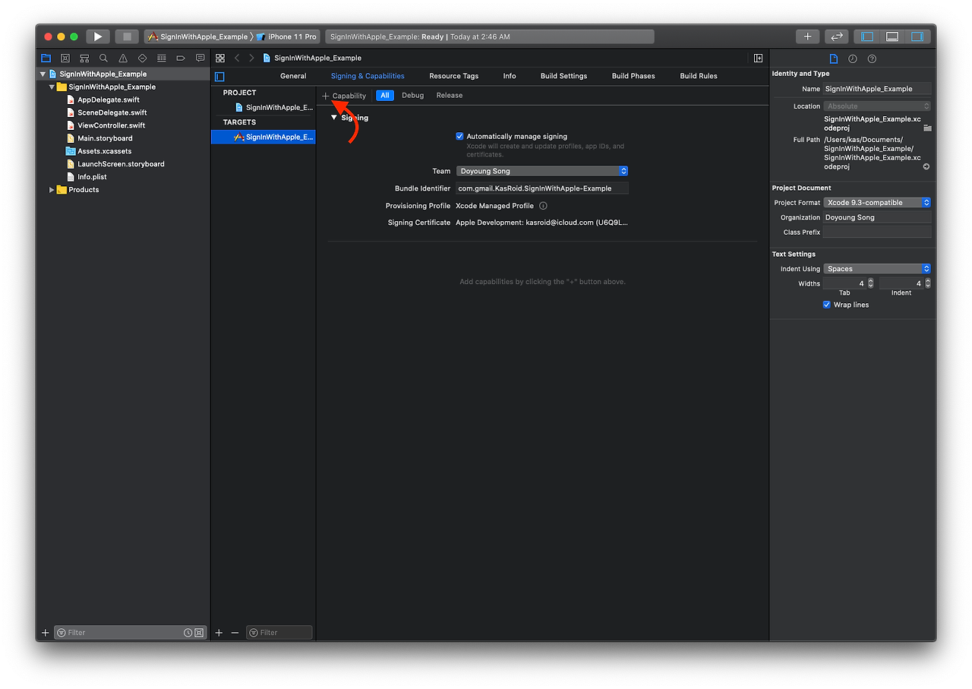The image size is (972, 689).
Task: Add an editor on the right
Action: pyautogui.click(x=758, y=58)
